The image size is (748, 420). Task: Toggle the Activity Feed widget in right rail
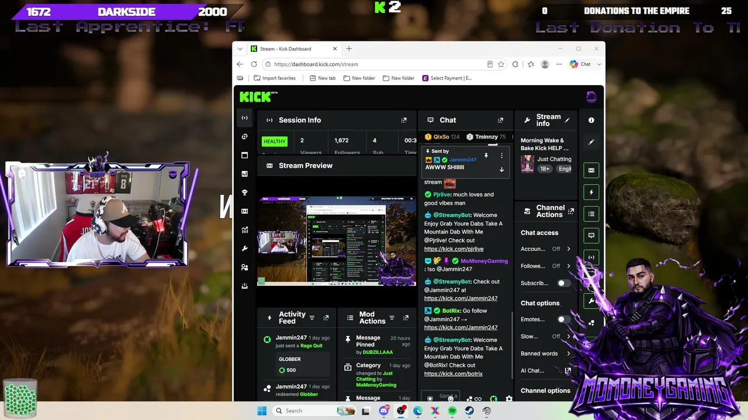(x=591, y=192)
